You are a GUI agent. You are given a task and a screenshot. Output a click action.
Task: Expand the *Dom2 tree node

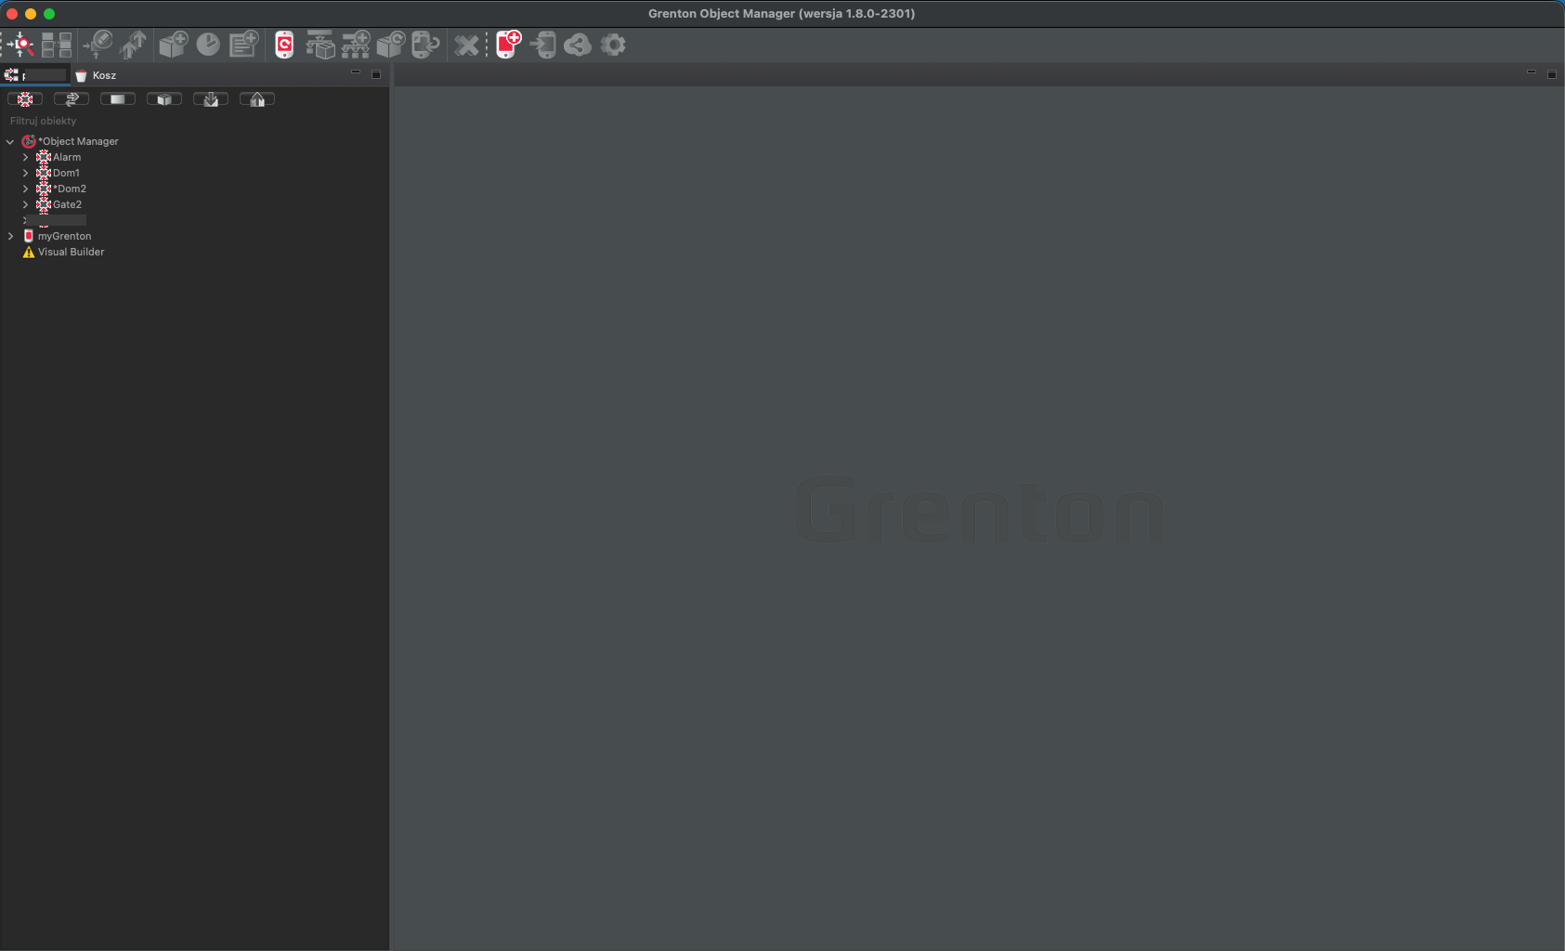tap(25, 189)
